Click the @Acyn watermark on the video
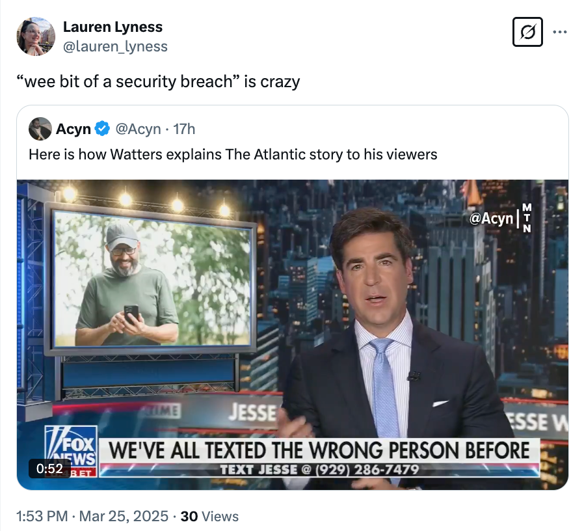This screenshot has height=531, width=584. 491,219
